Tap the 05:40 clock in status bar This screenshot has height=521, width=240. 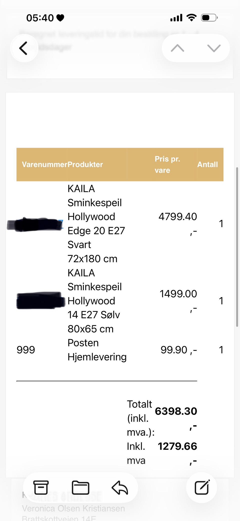click(40, 18)
